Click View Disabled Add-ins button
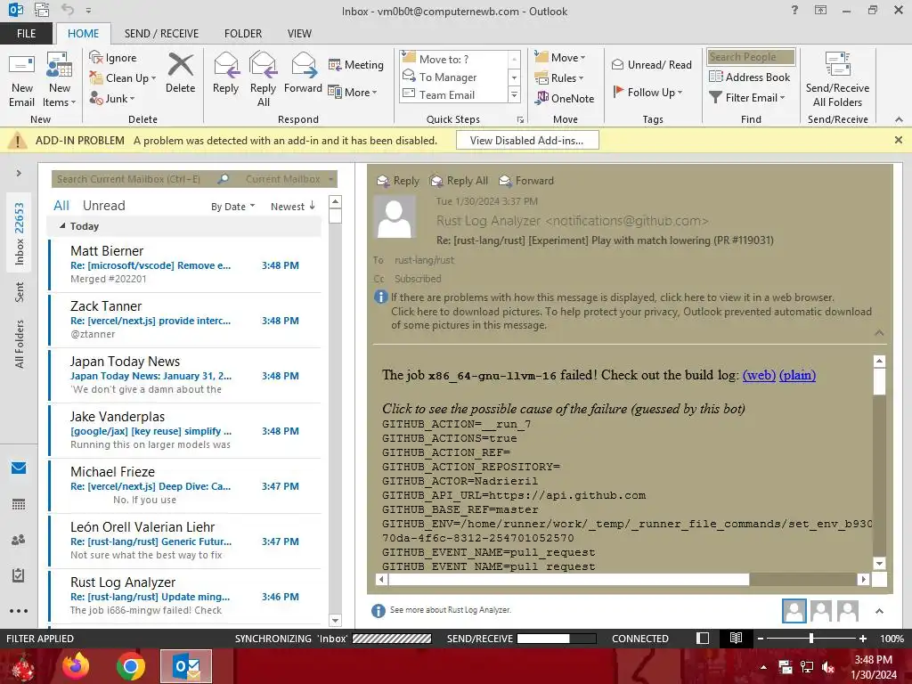 (527, 140)
